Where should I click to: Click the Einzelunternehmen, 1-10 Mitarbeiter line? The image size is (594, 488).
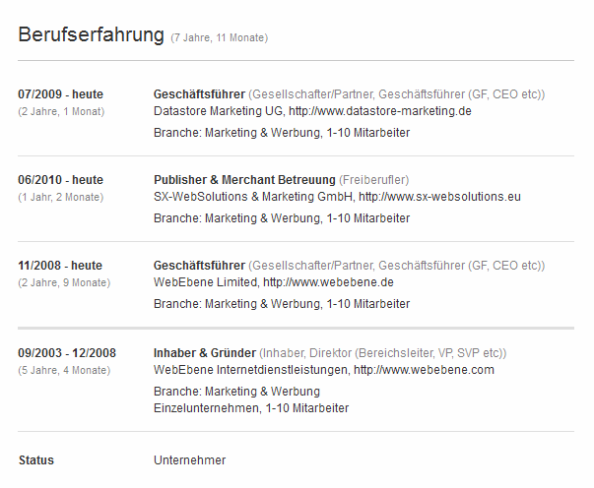[x=250, y=407]
